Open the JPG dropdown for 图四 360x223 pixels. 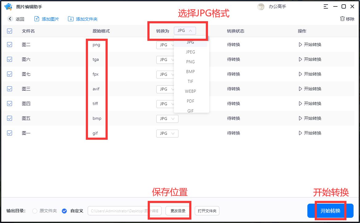click(x=167, y=104)
